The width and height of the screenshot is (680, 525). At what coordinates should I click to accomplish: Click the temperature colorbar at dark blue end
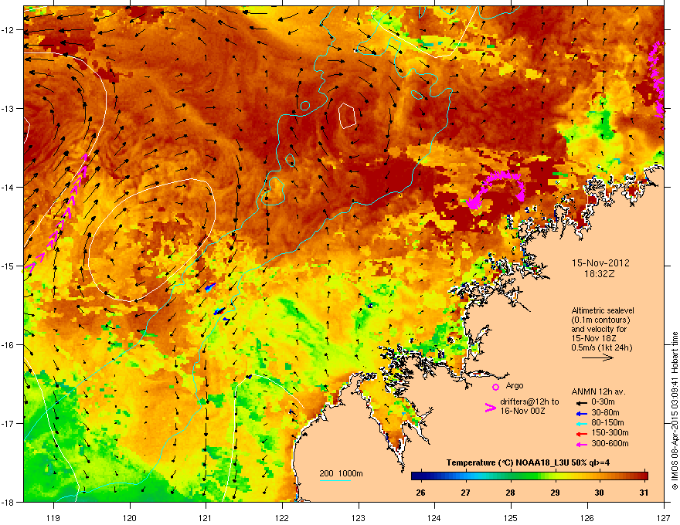(x=419, y=476)
